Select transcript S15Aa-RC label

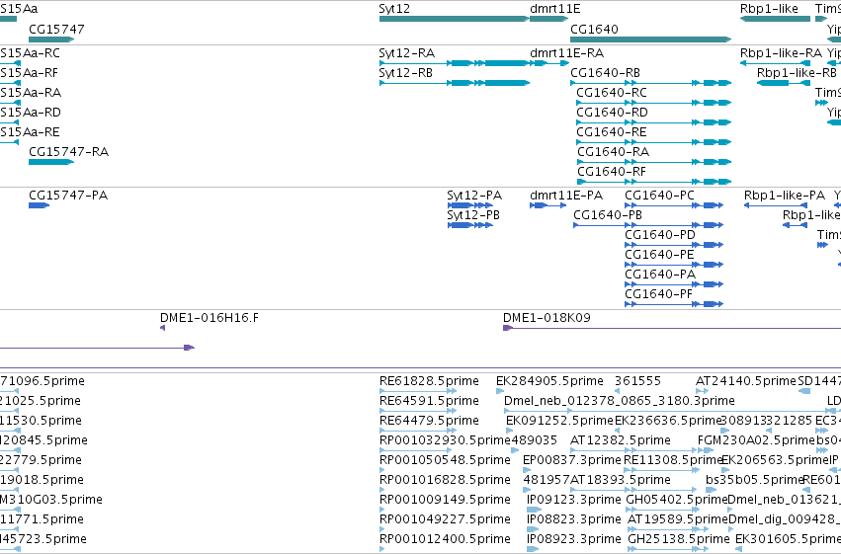30,53
